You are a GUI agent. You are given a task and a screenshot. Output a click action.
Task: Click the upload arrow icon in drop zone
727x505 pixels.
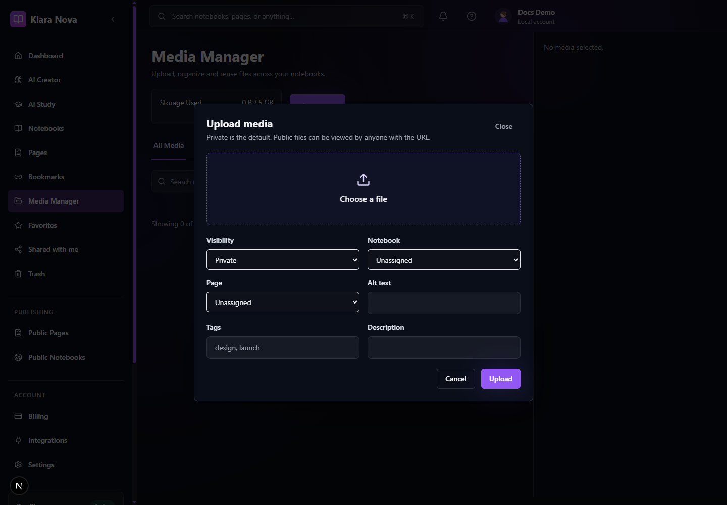363,180
